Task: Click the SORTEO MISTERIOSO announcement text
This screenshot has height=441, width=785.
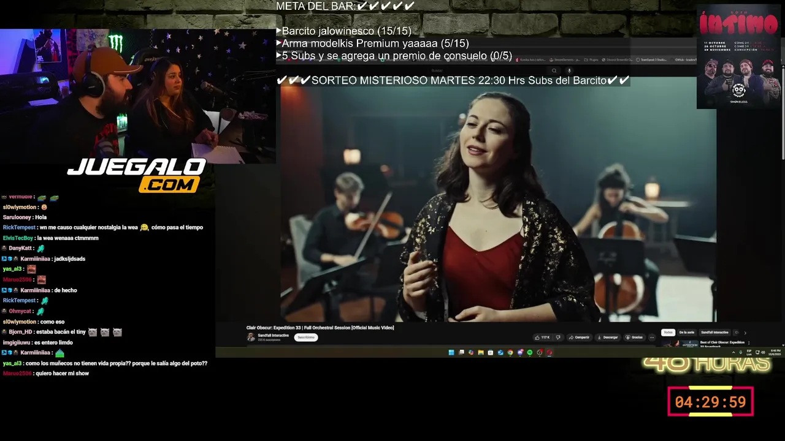Action: (453, 80)
